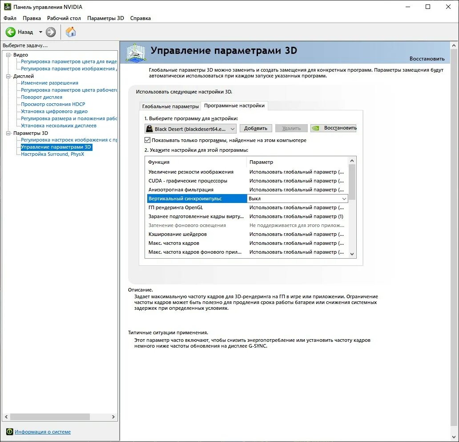The height and width of the screenshot is (442, 459).
Task: Select Макс. частота кадров row
Action: coord(247,243)
